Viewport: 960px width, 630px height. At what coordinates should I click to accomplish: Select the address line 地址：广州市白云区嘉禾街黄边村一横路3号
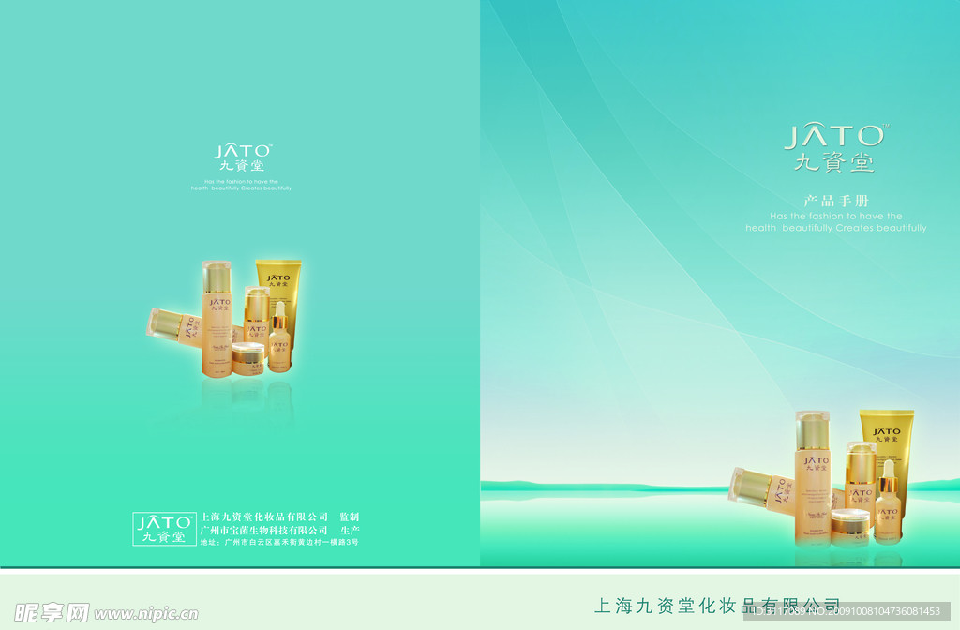click(x=279, y=542)
